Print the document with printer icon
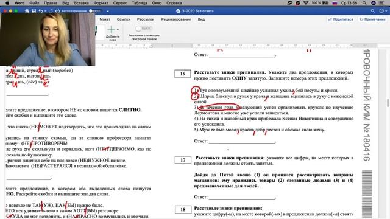The width and height of the screenshot is (390, 219). (x=58, y=11)
